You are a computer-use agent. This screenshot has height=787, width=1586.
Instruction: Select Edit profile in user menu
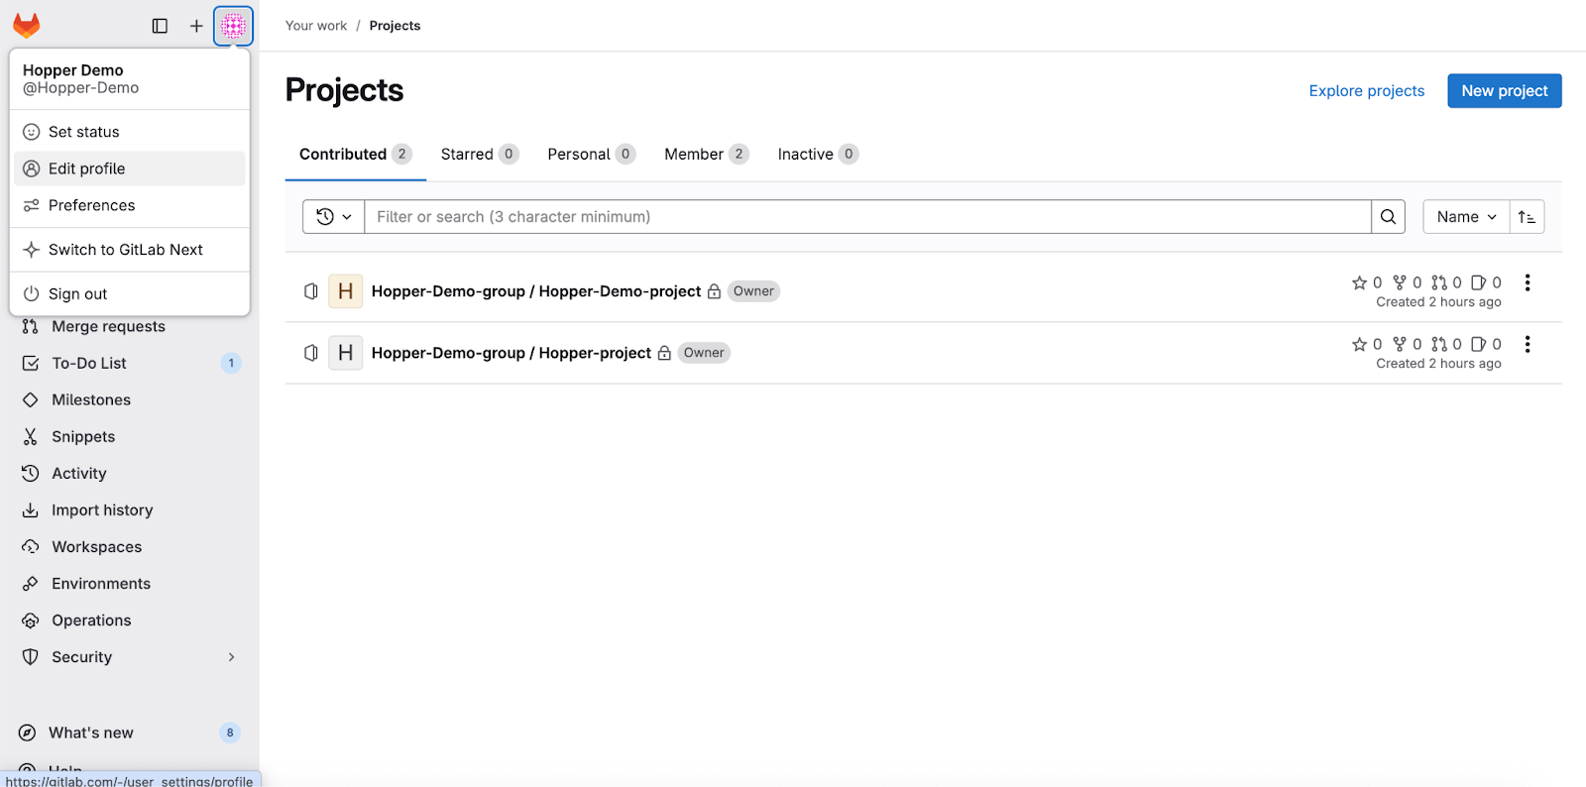click(130, 169)
